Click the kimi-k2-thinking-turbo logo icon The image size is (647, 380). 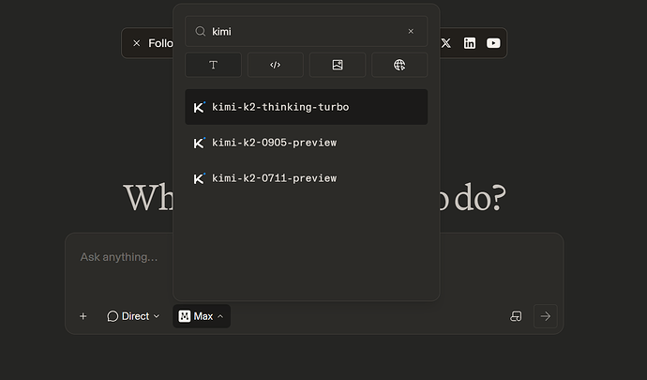(x=200, y=107)
